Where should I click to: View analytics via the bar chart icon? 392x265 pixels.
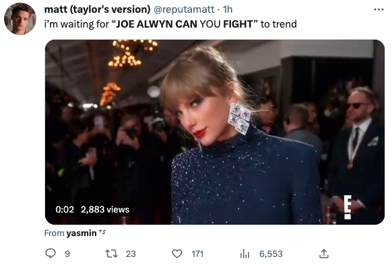[244, 254]
